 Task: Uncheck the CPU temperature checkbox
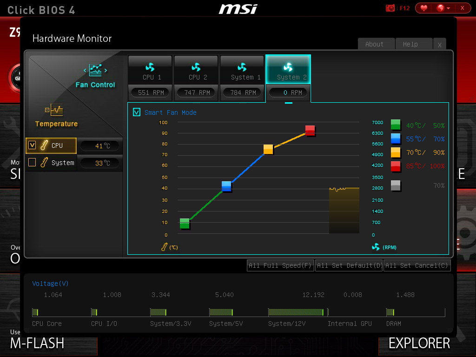click(32, 145)
